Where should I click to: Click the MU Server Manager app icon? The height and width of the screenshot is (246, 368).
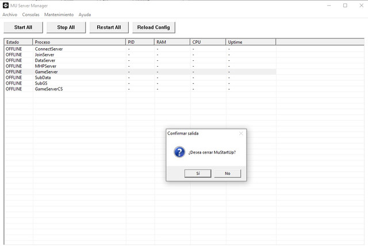point(6,5)
